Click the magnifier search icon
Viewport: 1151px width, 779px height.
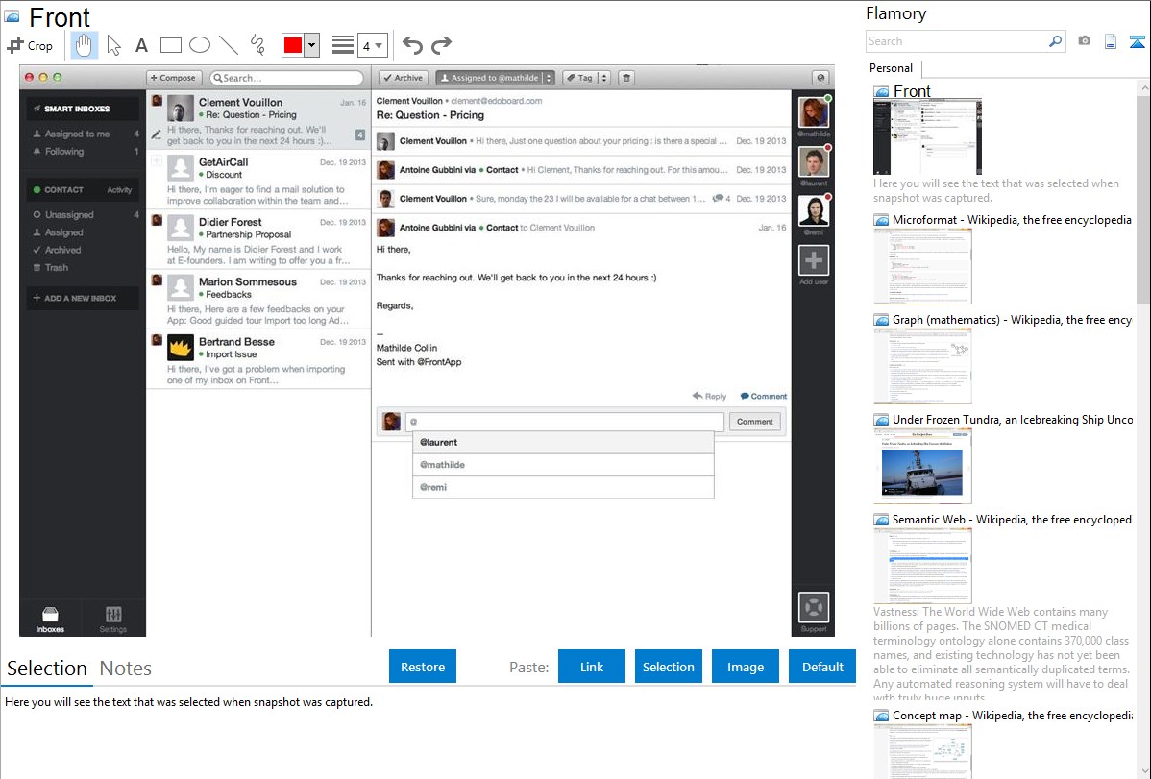(1055, 41)
